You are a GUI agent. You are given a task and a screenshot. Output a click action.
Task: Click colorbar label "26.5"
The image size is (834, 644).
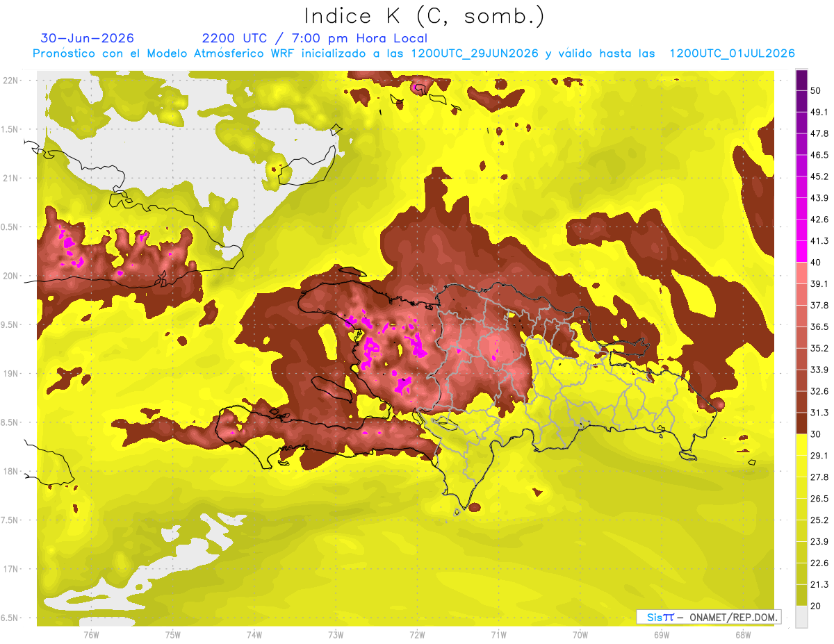tap(819, 499)
